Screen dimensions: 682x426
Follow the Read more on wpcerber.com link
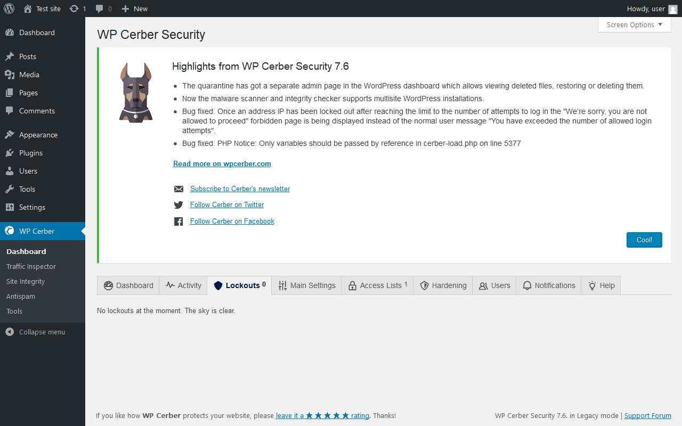222,163
